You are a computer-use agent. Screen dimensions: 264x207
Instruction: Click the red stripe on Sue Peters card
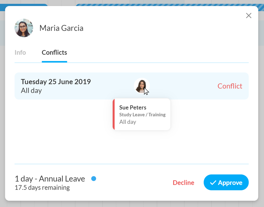coord(114,114)
